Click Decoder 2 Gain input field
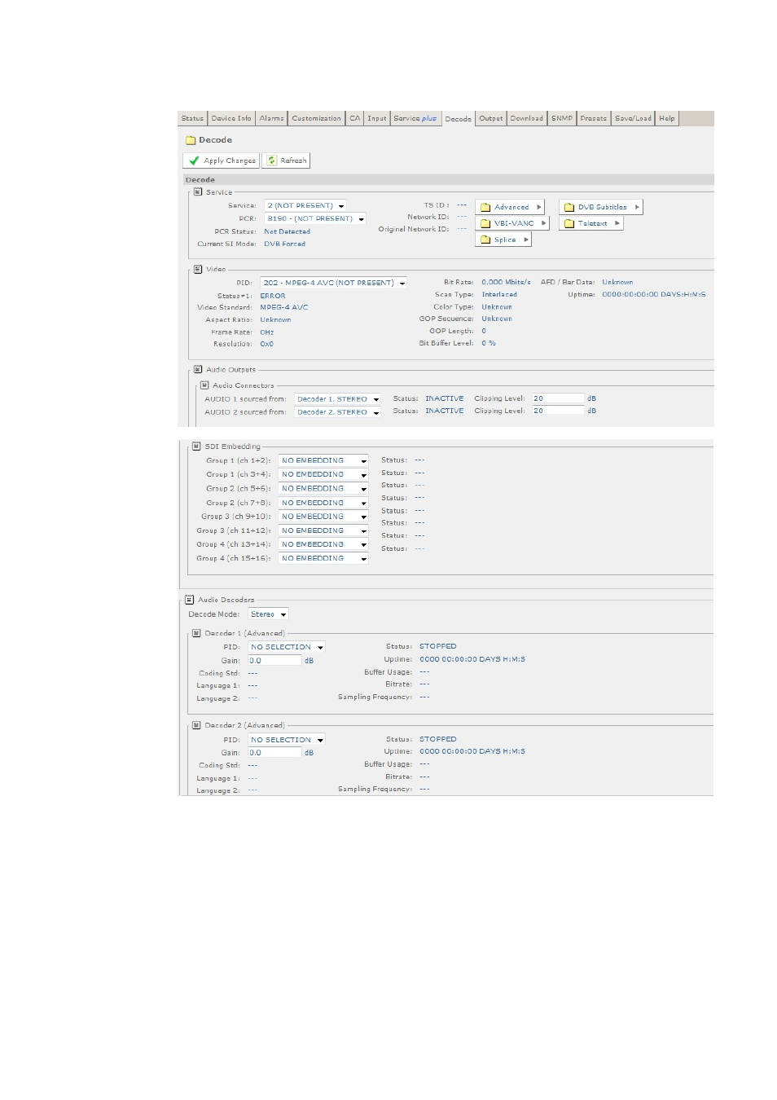This screenshot has width=777, height=1100. [274, 753]
